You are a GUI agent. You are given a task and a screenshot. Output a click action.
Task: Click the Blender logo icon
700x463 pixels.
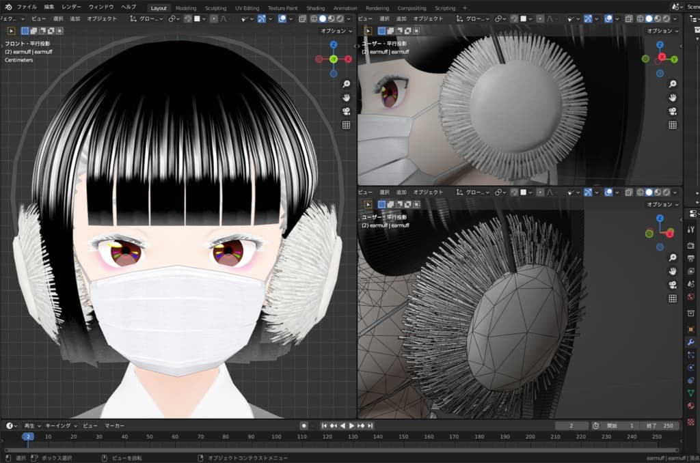tap(6, 7)
